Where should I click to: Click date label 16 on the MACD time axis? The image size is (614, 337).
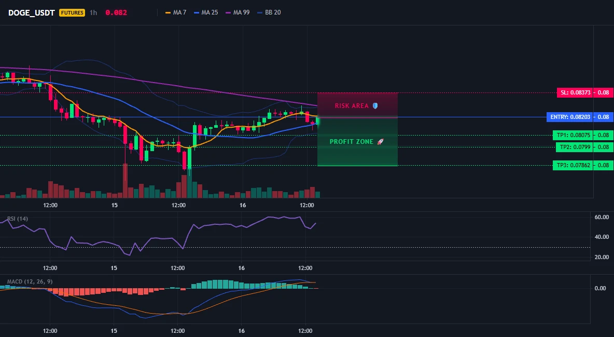pyautogui.click(x=242, y=331)
